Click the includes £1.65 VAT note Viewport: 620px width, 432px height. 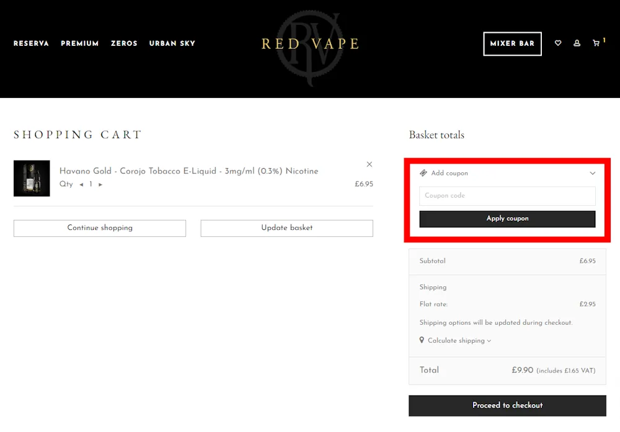(x=566, y=371)
